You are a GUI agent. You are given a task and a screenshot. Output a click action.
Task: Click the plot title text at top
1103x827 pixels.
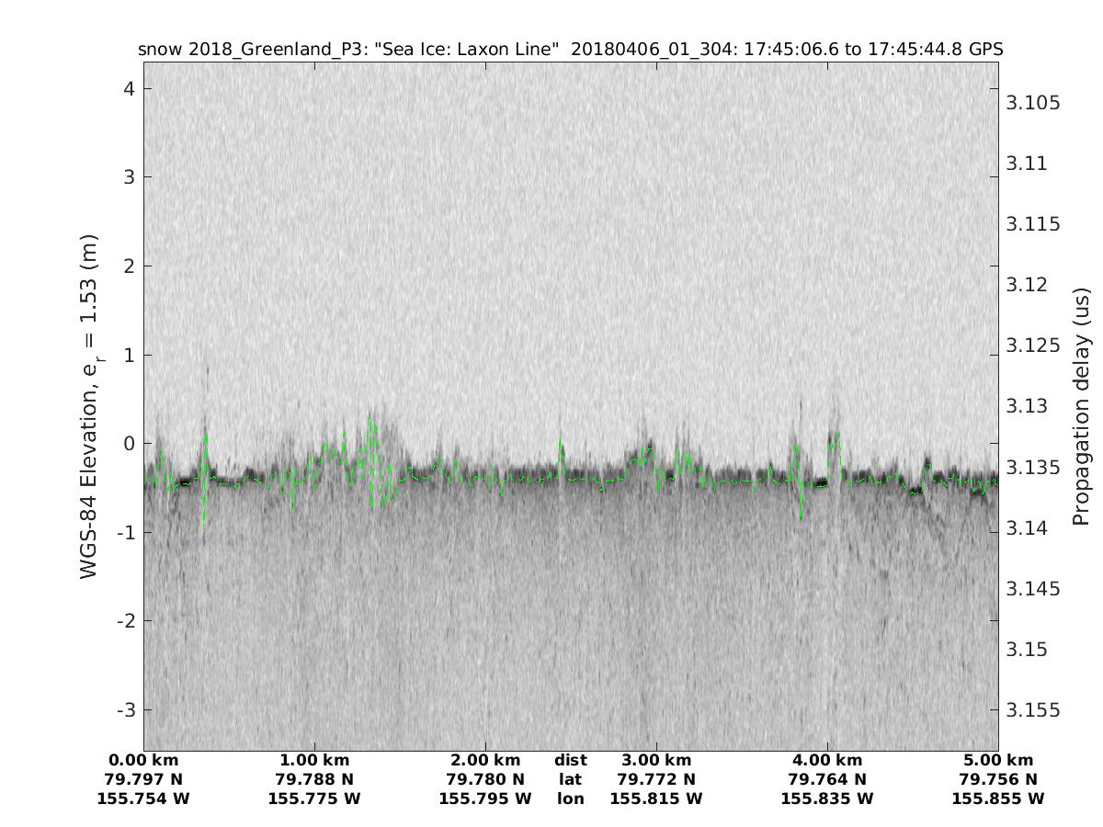coord(570,49)
